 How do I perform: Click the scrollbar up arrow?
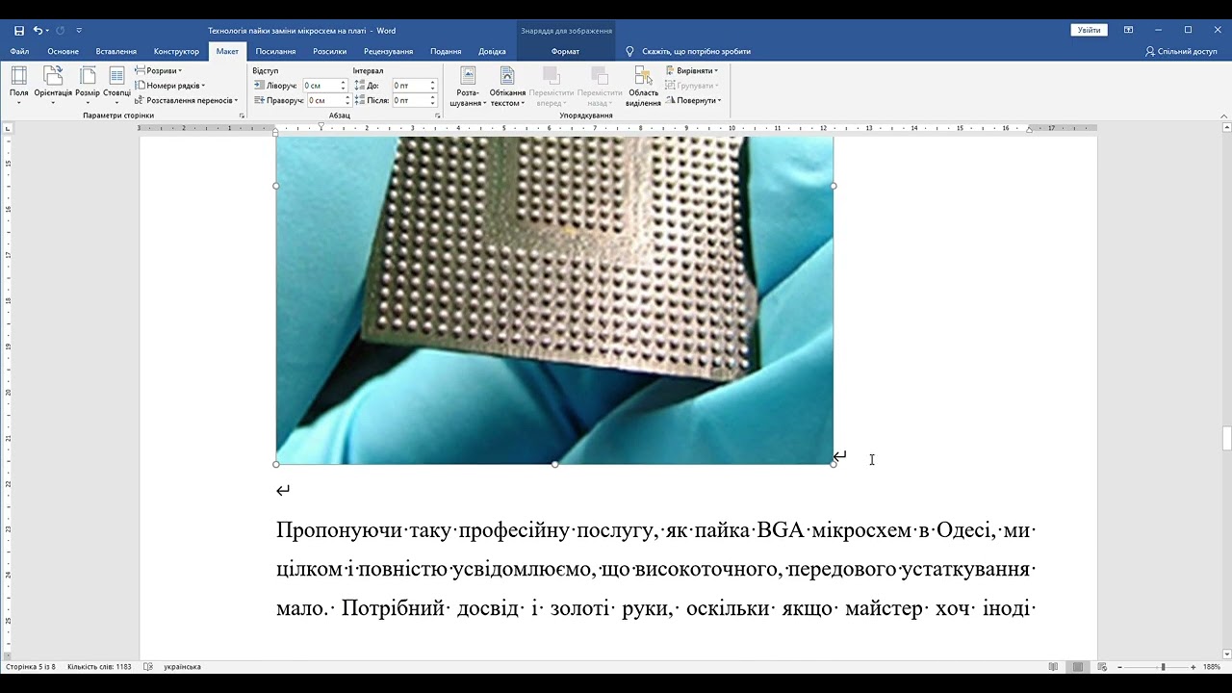(x=1226, y=128)
